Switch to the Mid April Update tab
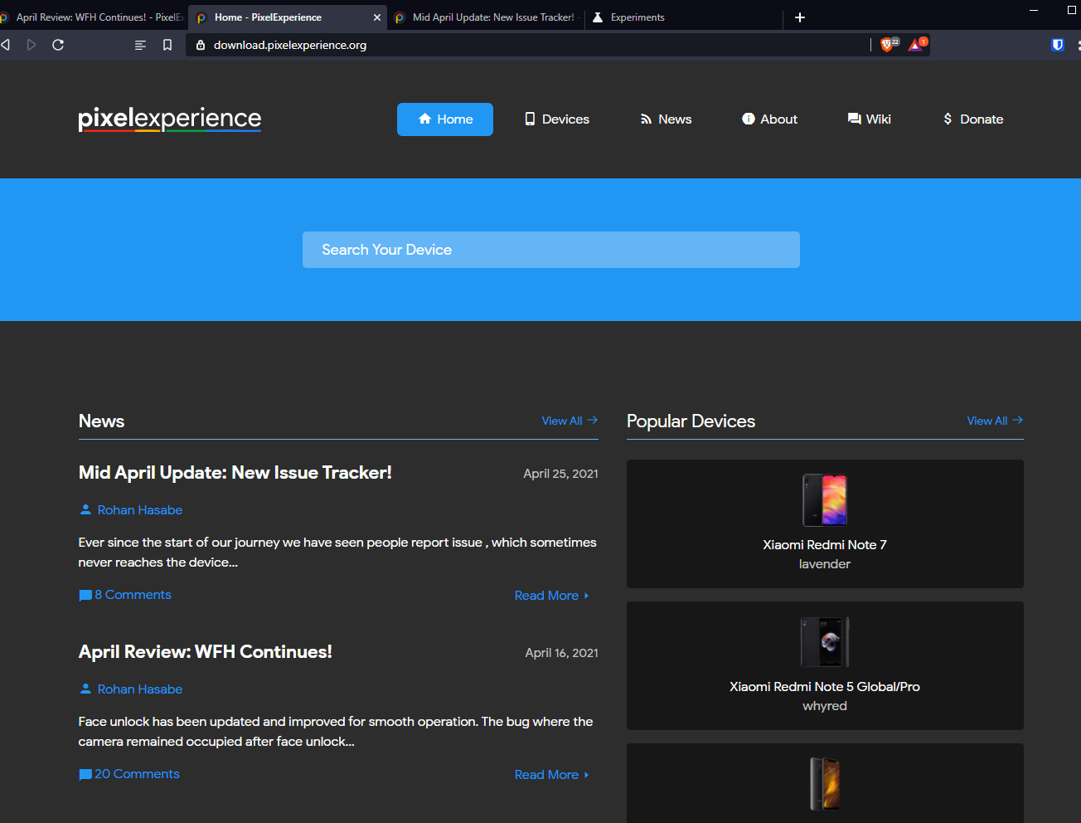This screenshot has height=823, width=1081. pos(485,17)
